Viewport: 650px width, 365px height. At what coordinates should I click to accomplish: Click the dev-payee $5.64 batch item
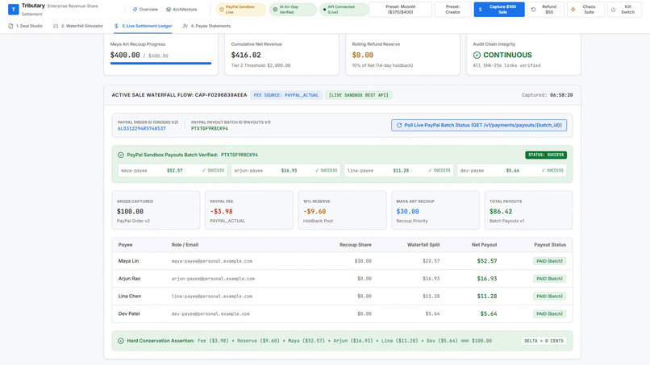[x=512, y=170]
